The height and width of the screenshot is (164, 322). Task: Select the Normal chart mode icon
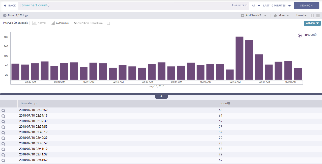(x=34, y=23)
